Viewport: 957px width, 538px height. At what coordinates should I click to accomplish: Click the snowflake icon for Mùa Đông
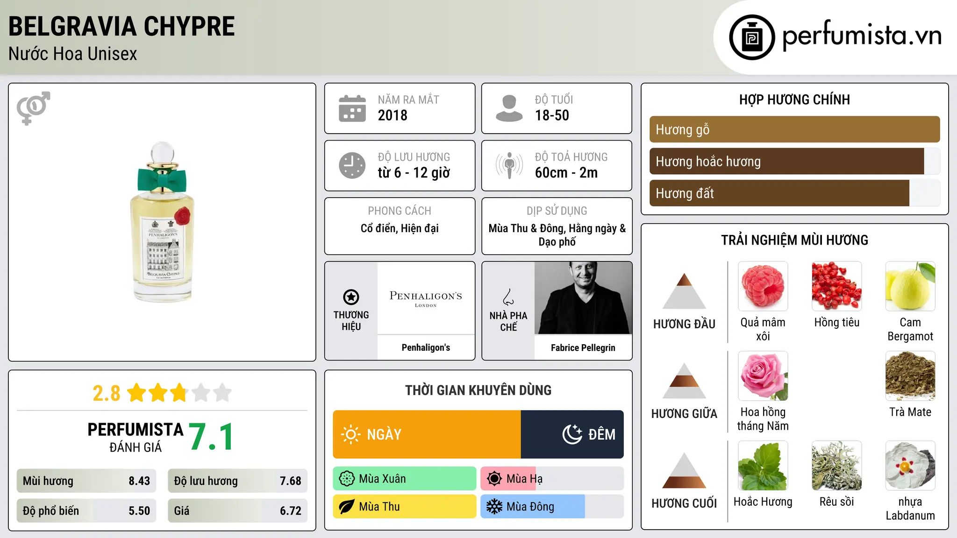pyautogui.click(x=494, y=507)
